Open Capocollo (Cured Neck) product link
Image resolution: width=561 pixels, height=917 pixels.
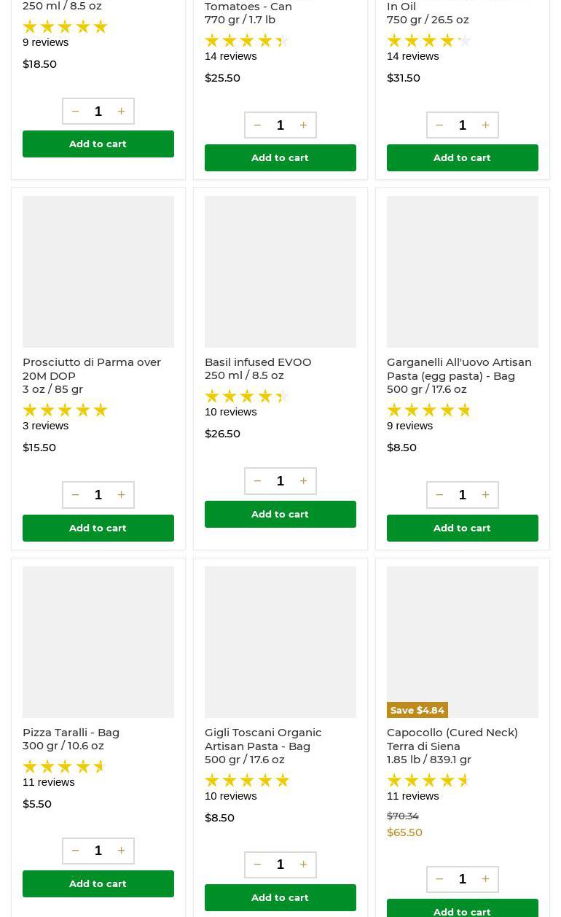[x=452, y=739]
